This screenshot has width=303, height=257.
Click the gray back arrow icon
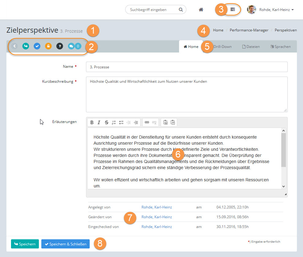tap(15, 46)
